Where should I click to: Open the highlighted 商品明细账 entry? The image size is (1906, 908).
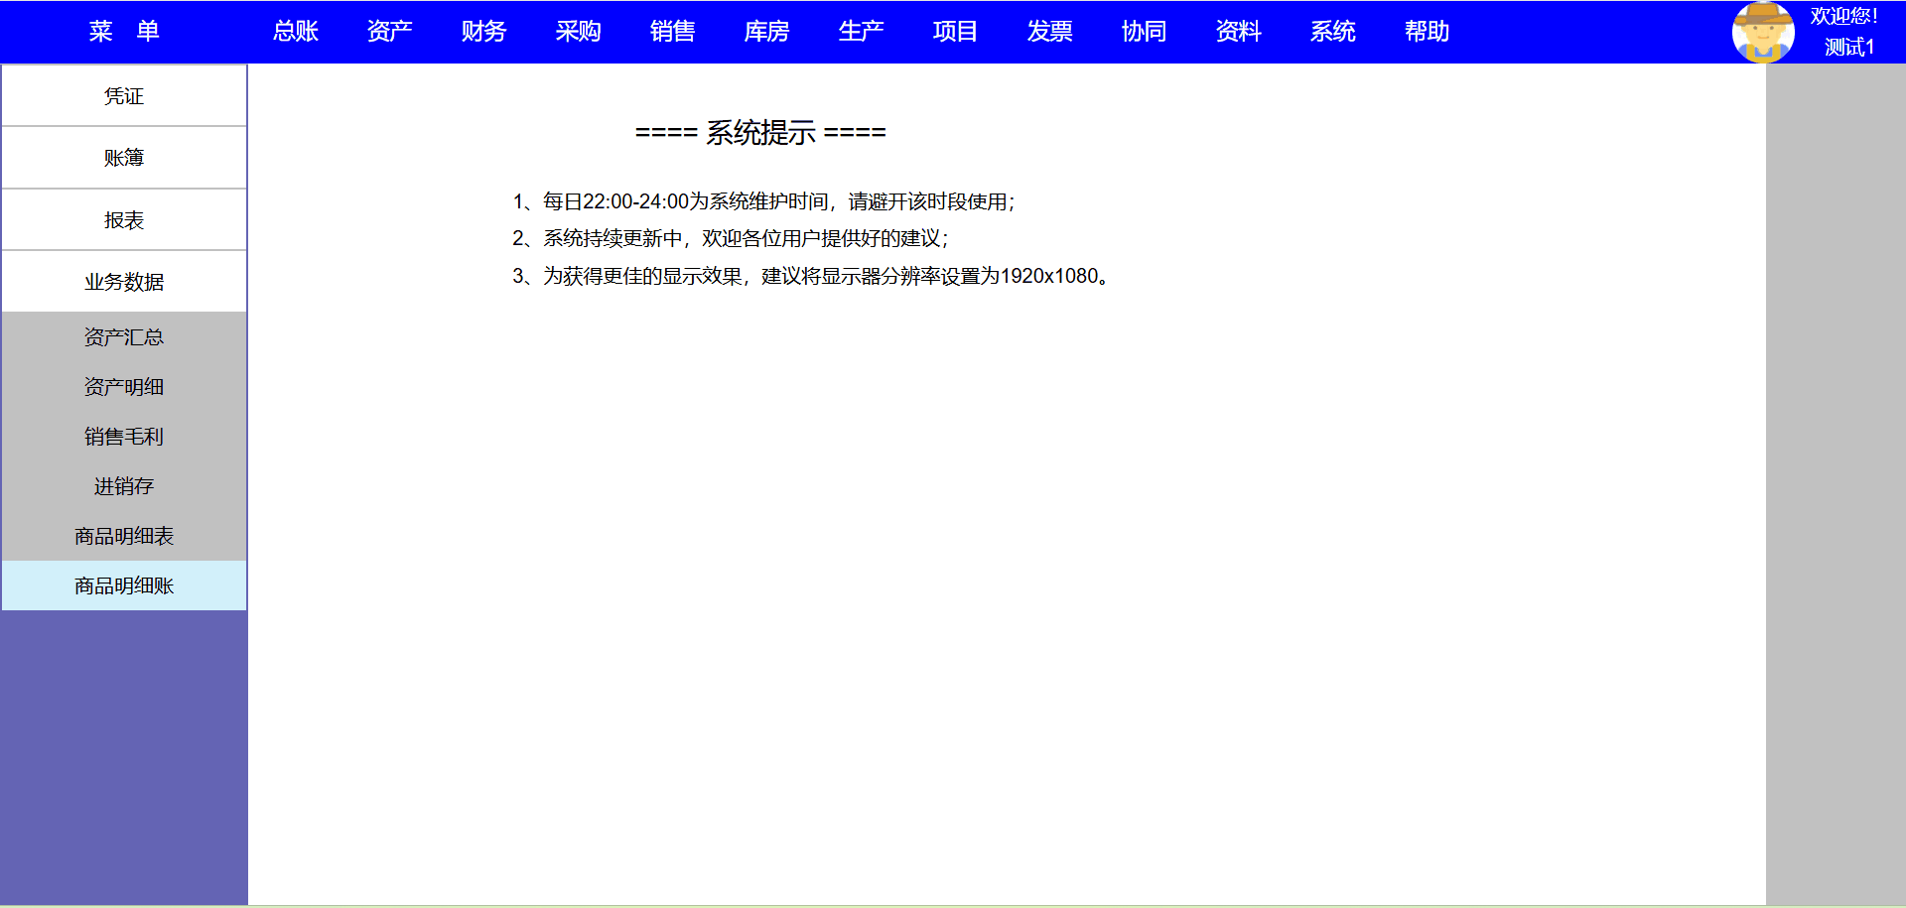click(x=124, y=585)
